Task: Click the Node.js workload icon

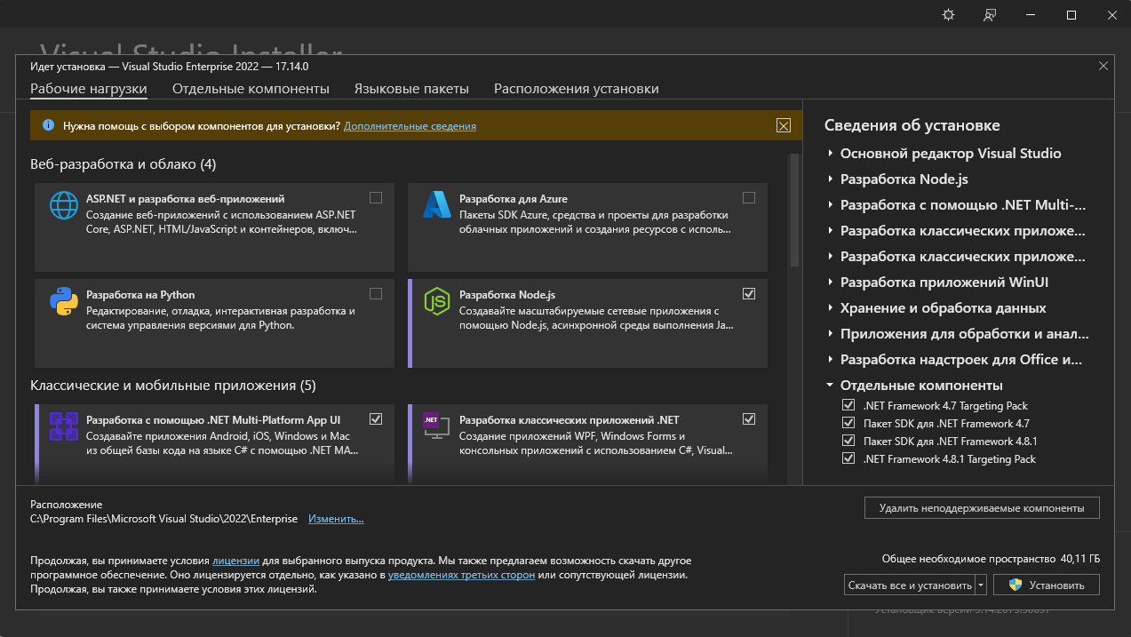Action: 437,302
